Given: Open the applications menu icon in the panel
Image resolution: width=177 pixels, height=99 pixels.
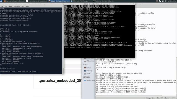Looking at the screenshot, I should click(x=1, y=1).
